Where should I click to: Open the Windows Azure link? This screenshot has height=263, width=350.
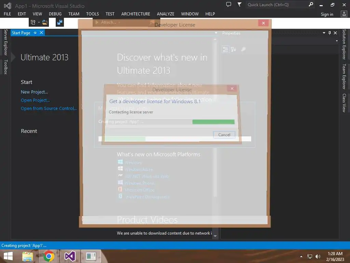coord(139,170)
